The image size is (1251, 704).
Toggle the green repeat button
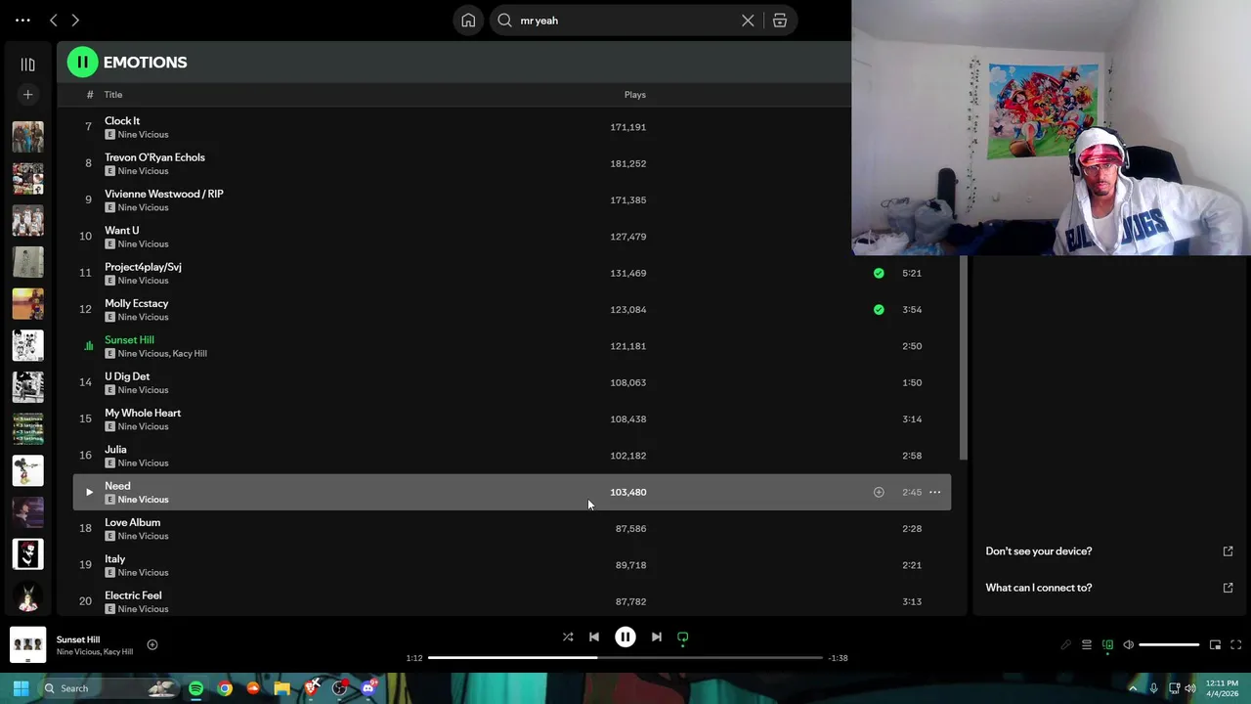pyautogui.click(x=683, y=638)
